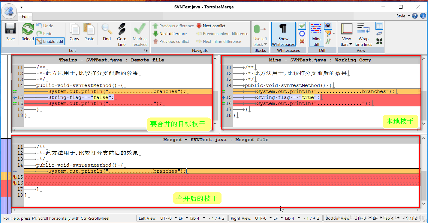Click the Mine - SVNTest.java pane header
The height and width of the screenshot is (223, 428).
click(x=320, y=60)
